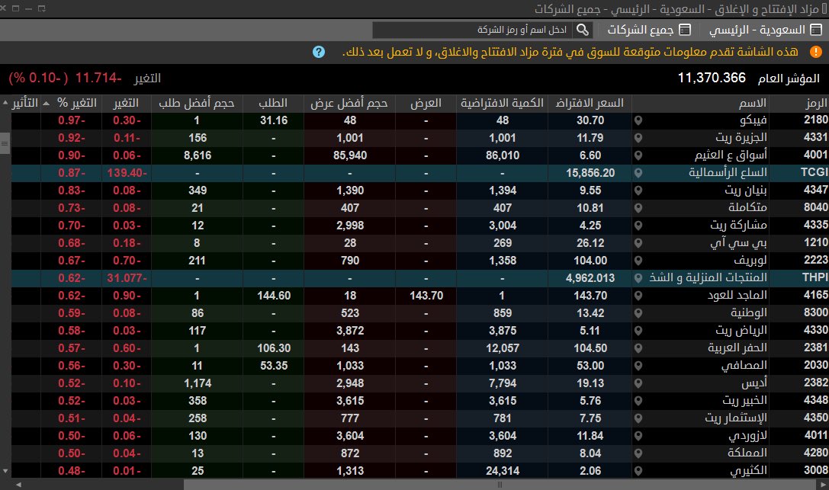The width and height of the screenshot is (829, 490).
Task: Click the pin icon for أديس row
Action: point(638,383)
